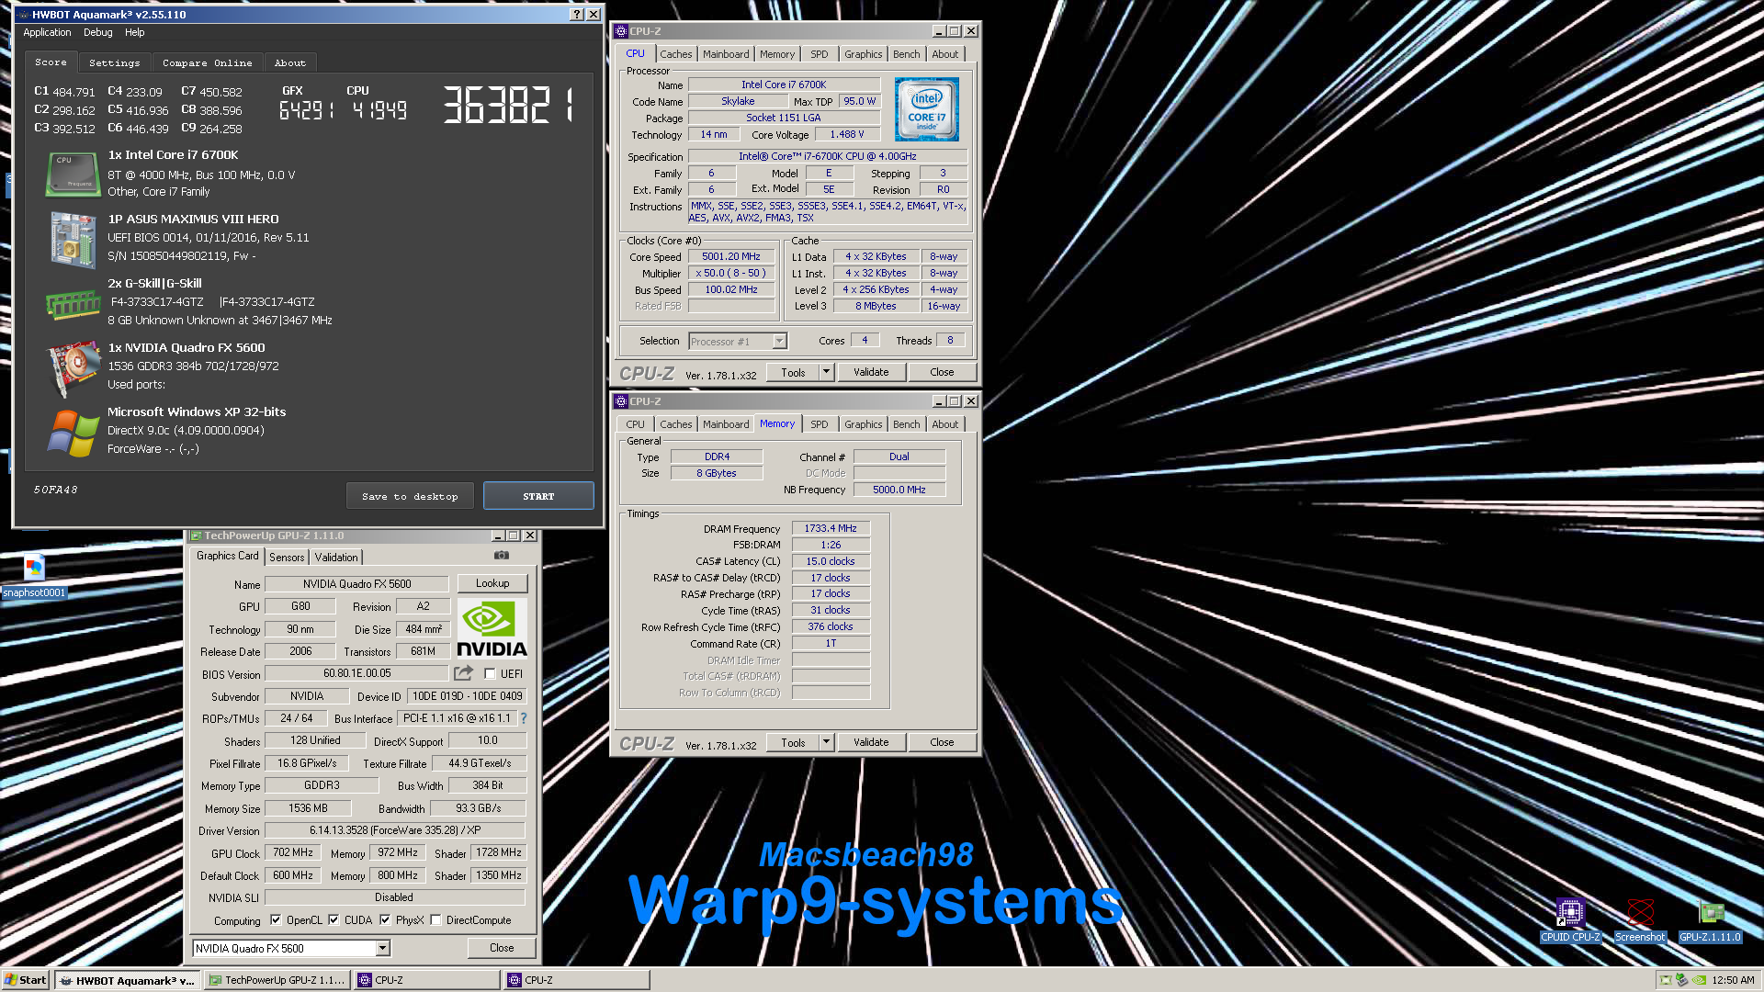Open the Debug menu in Aquamark
Image resolution: width=1764 pixels, height=992 pixels.
click(98, 32)
